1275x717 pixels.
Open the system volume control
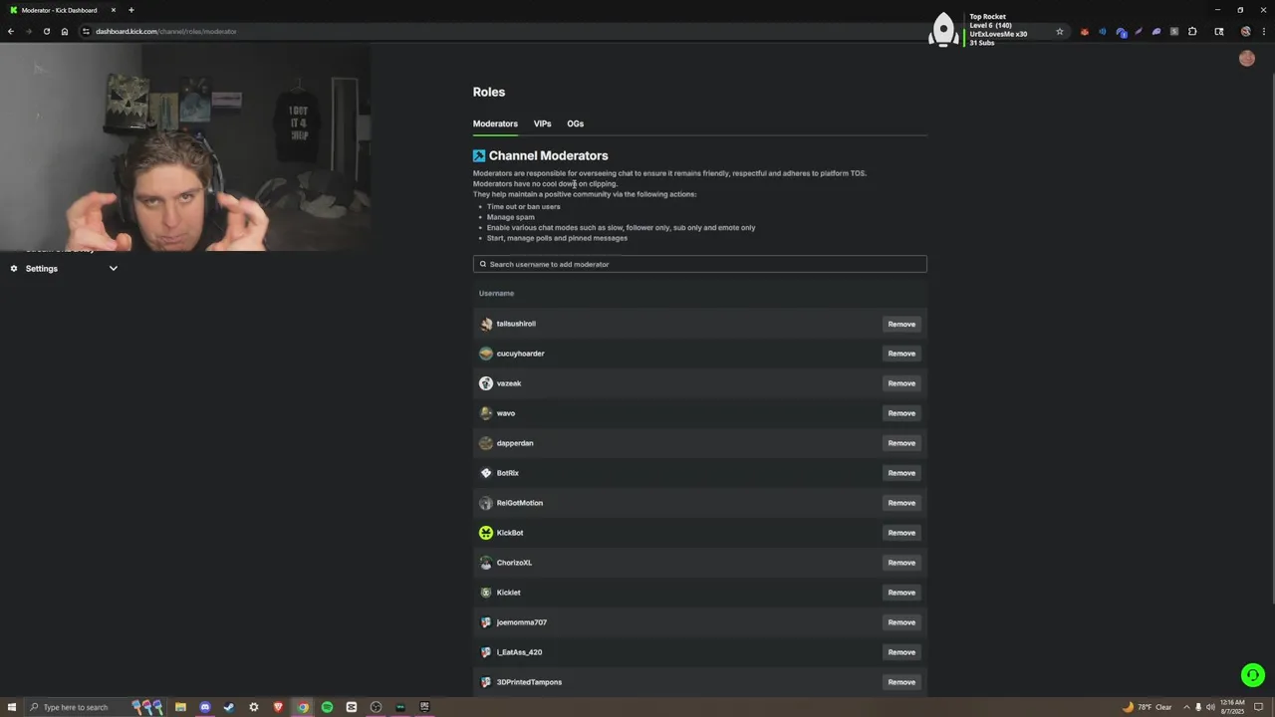point(1210,707)
